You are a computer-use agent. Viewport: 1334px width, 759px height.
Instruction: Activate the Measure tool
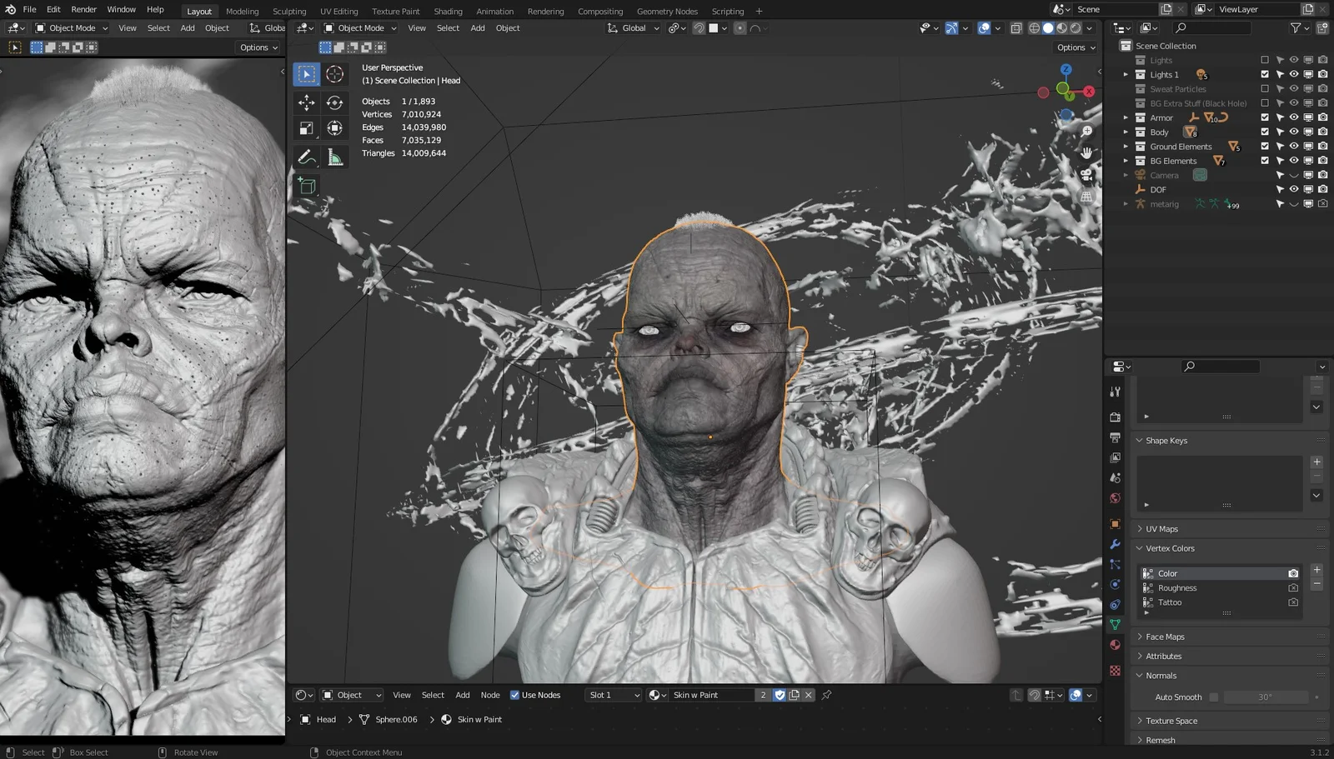click(334, 157)
